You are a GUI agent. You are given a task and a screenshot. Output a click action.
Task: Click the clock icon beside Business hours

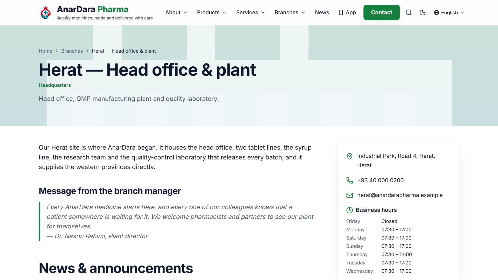[350, 210]
